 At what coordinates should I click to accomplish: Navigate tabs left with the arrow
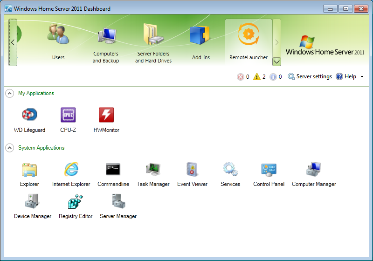point(13,42)
